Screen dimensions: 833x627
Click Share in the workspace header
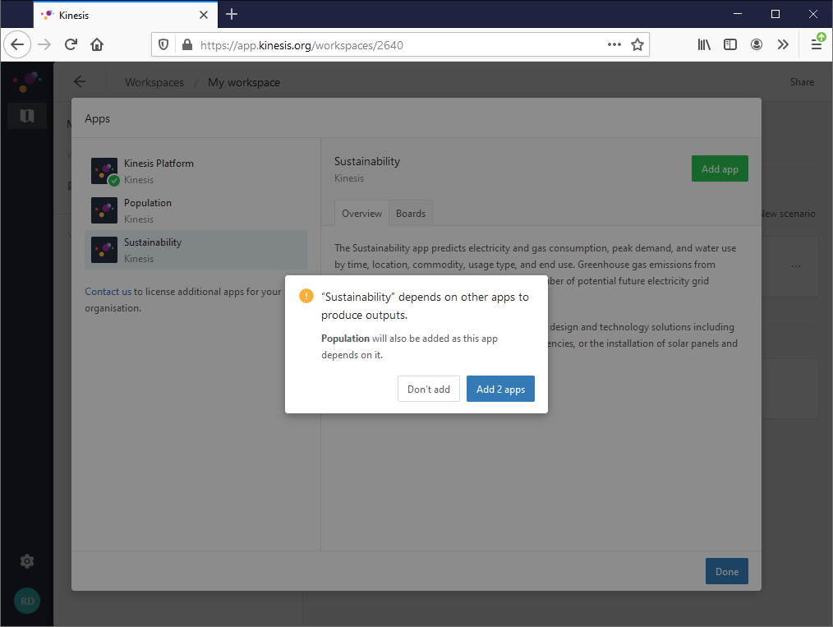click(802, 82)
